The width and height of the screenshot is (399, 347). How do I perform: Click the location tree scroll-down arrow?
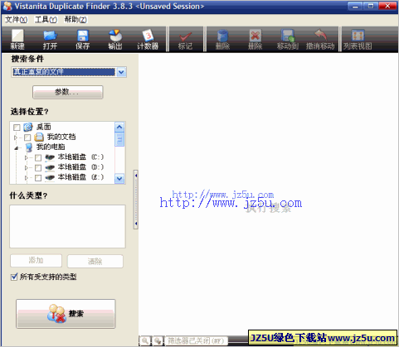coord(119,178)
